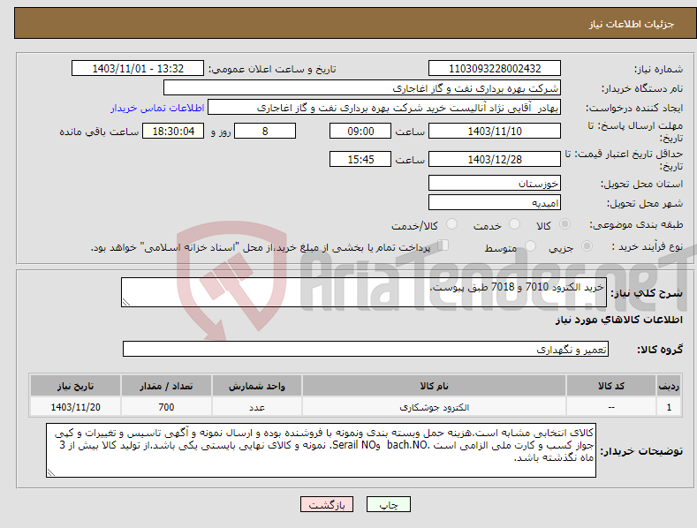This screenshot has height=528, width=697.
Task: Click the row number cell 1
Action: (669, 407)
